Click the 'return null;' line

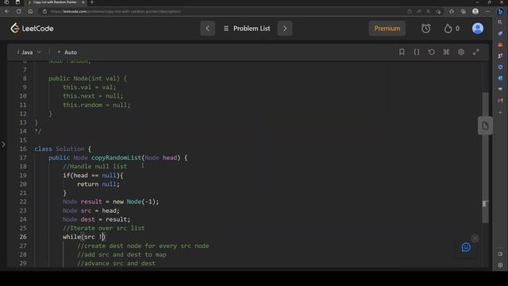(x=98, y=184)
